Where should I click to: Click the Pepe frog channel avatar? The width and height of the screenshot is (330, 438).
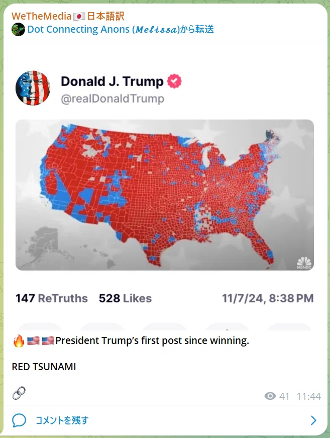[x=18, y=29]
